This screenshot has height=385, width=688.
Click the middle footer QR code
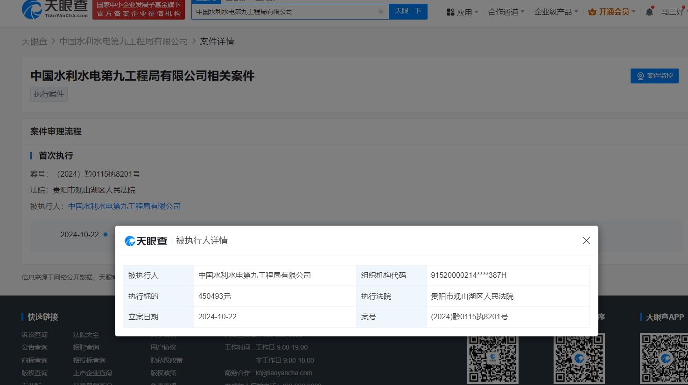click(x=579, y=358)
